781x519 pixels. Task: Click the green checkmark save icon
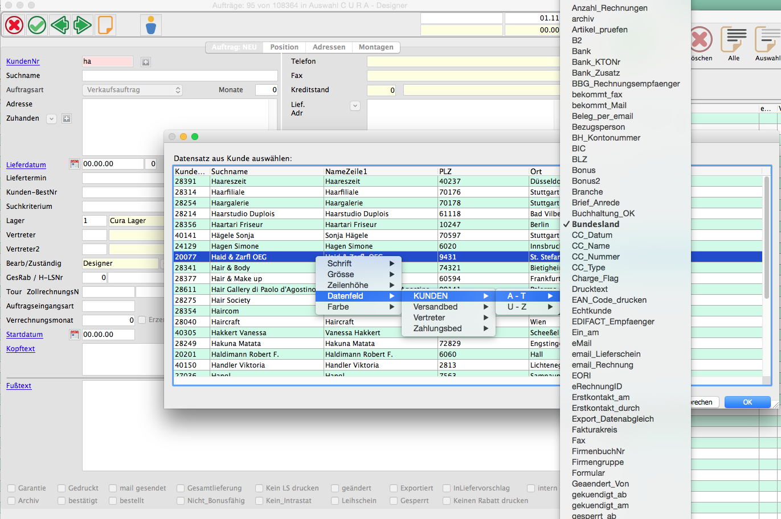[x=37, y=25]
